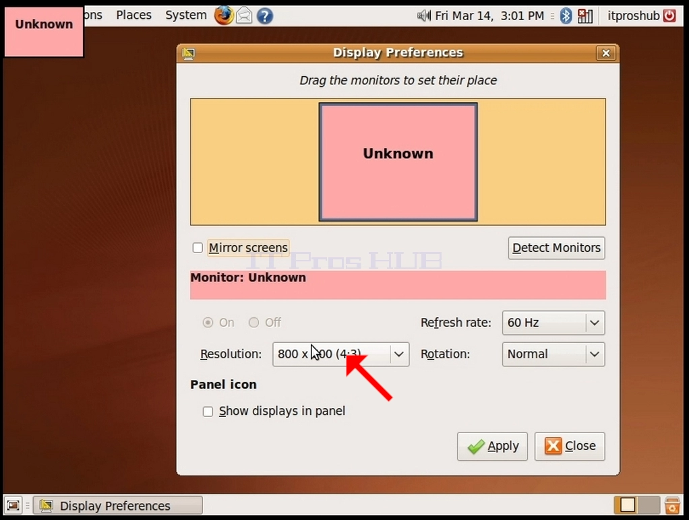Open the System menu
This screenshot has width=689, height=520.
(186, 15)
